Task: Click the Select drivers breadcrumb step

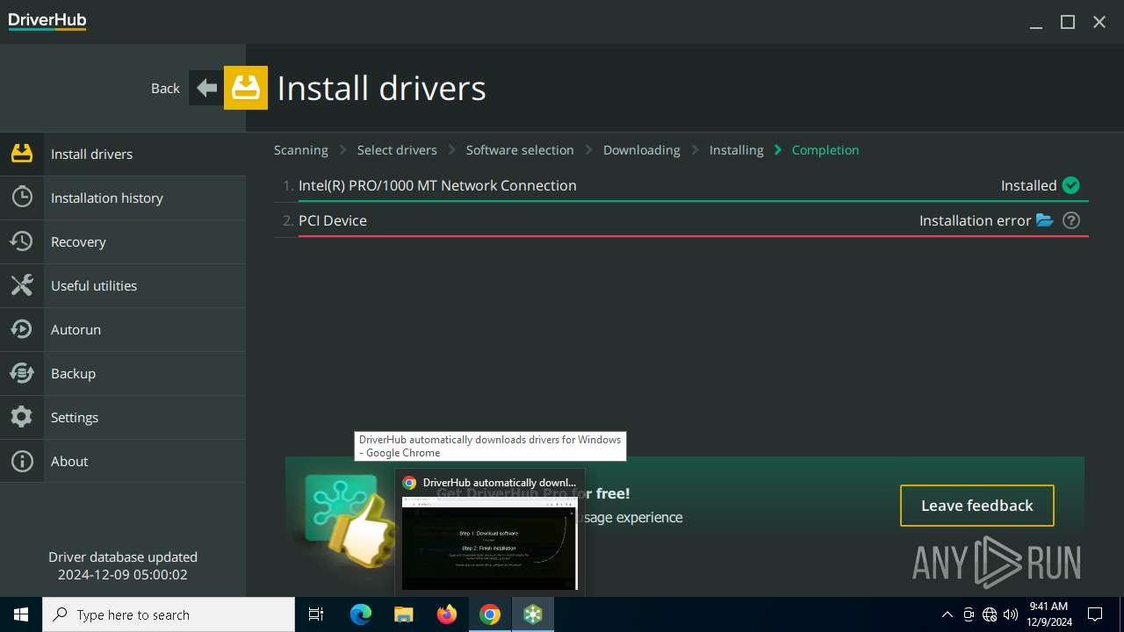Action: pyautogui.click(x=397, y=150)
